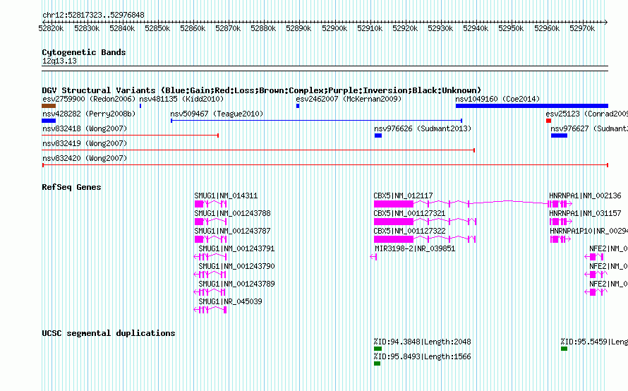Select the nsv976627 Sudmant variant label
The height and width of the screenshot is (391, 628).
click(x=589, y=128)
